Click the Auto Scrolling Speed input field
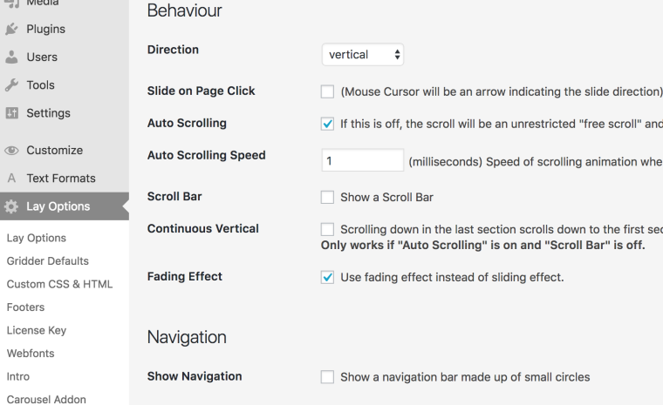663x405 pixels. point(361,160)
